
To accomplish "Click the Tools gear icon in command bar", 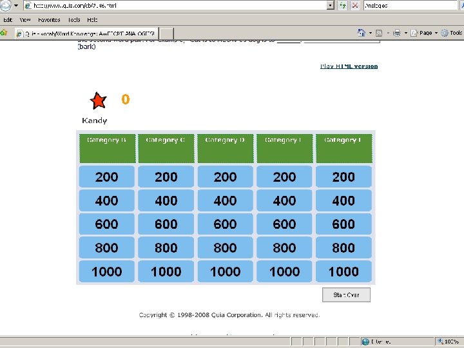I will coord(445,33).
